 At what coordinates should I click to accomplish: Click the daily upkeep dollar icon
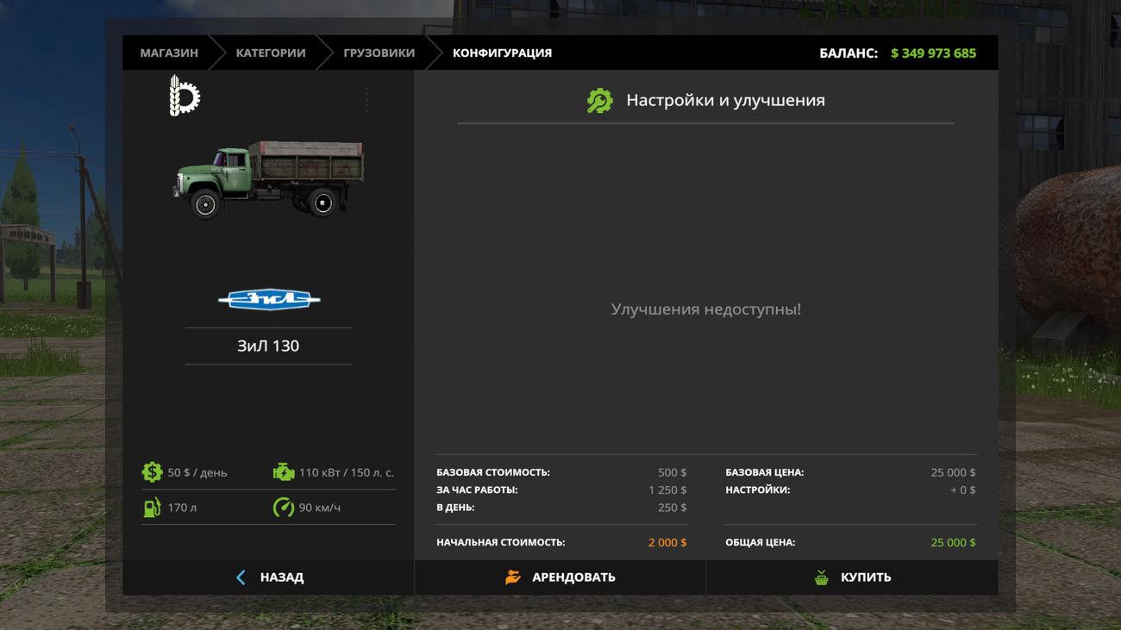pos(152,472)
